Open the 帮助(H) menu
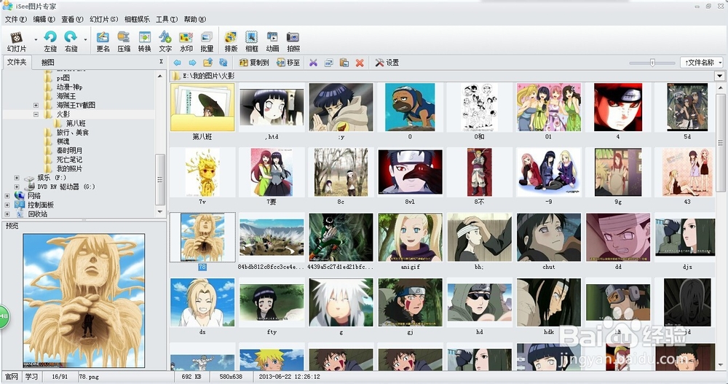Viewport: 728px width, 384px height. point(195,19)
